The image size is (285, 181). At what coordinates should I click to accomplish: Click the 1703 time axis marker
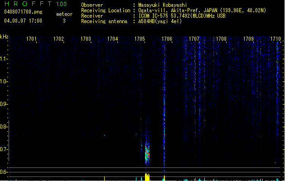(86, 39)
